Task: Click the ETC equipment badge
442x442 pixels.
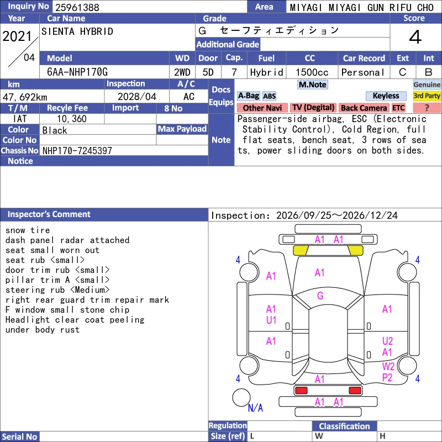Action: coord(398,108)
